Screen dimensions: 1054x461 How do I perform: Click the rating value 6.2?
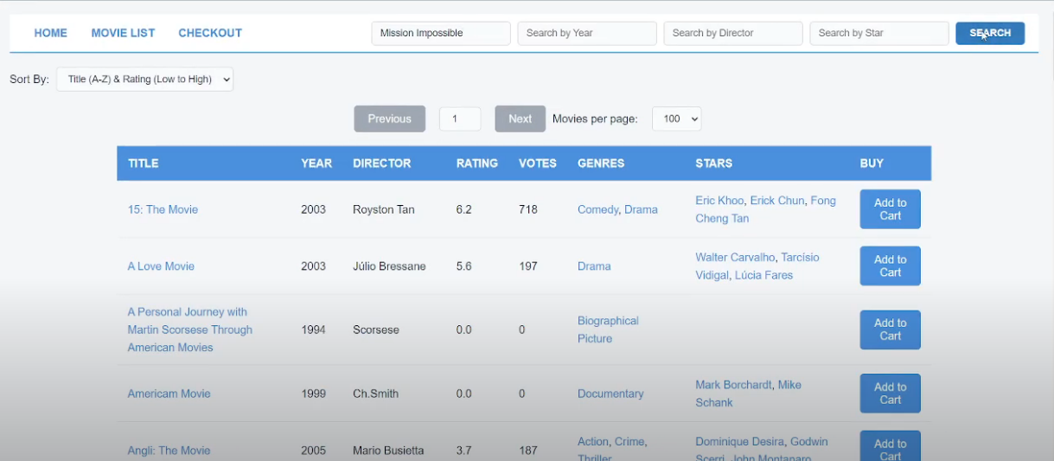pos(464,209)
